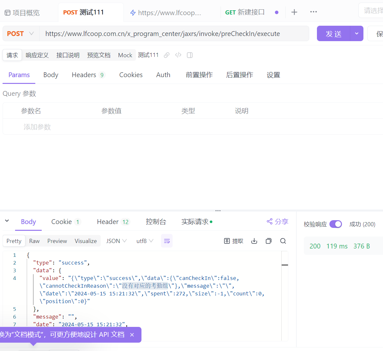The width and height of the screenshot is (383, 351).
Task: Click the 分享 share link
Action: click(277, 221)
